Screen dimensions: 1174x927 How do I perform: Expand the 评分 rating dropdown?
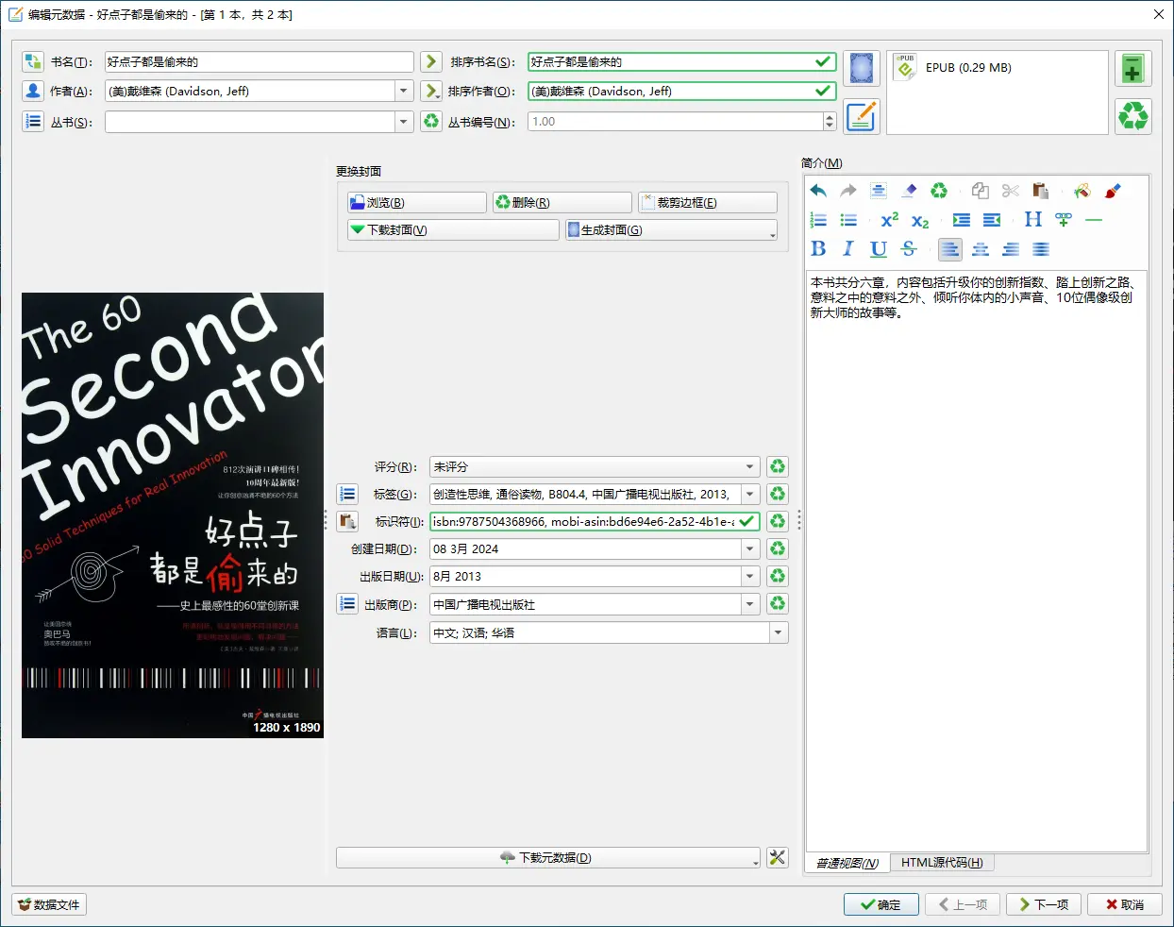[x=750, y=466]
